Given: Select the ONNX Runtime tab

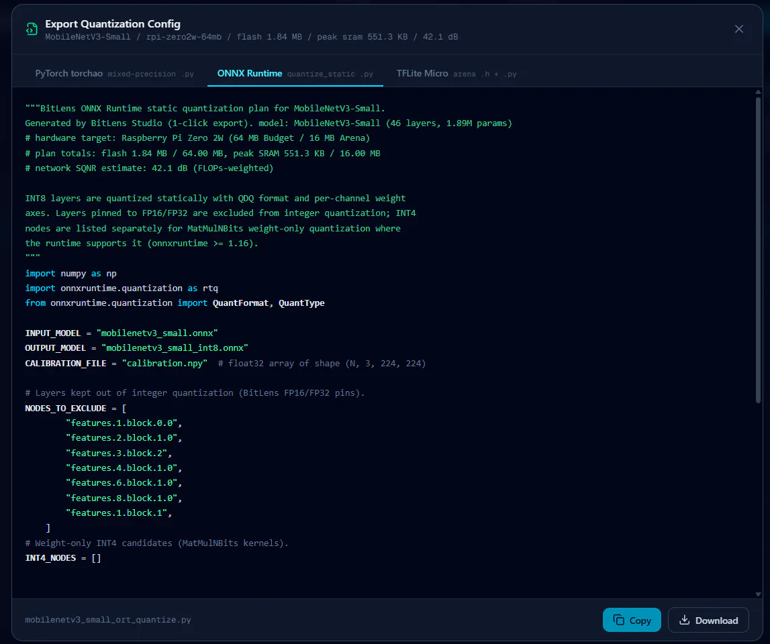Looking at the screenshot, I should pos(295,74).
